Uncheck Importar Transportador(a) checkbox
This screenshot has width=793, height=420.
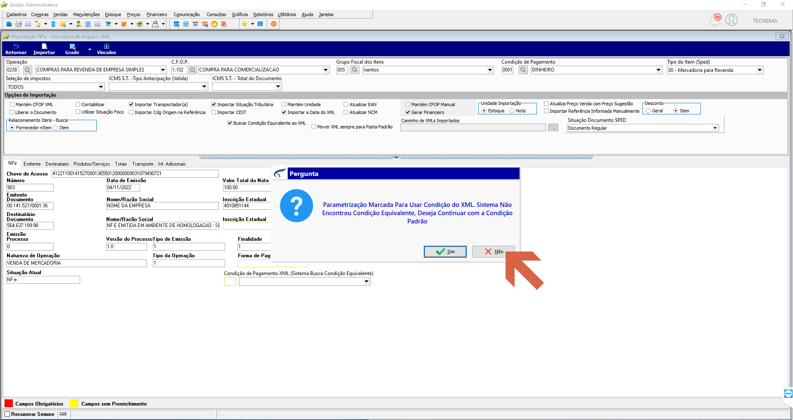click(x=131, y=104)
